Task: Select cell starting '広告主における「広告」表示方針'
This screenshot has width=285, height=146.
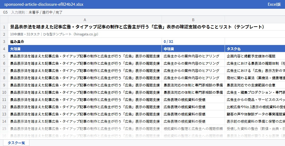Action: click(255, 70)
